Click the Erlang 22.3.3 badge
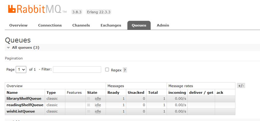Screen dimensions: 260x121 tap(98, 12)
